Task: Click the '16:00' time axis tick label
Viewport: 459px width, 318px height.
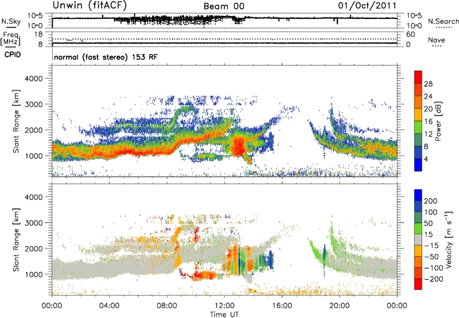Action: [282, 306]
